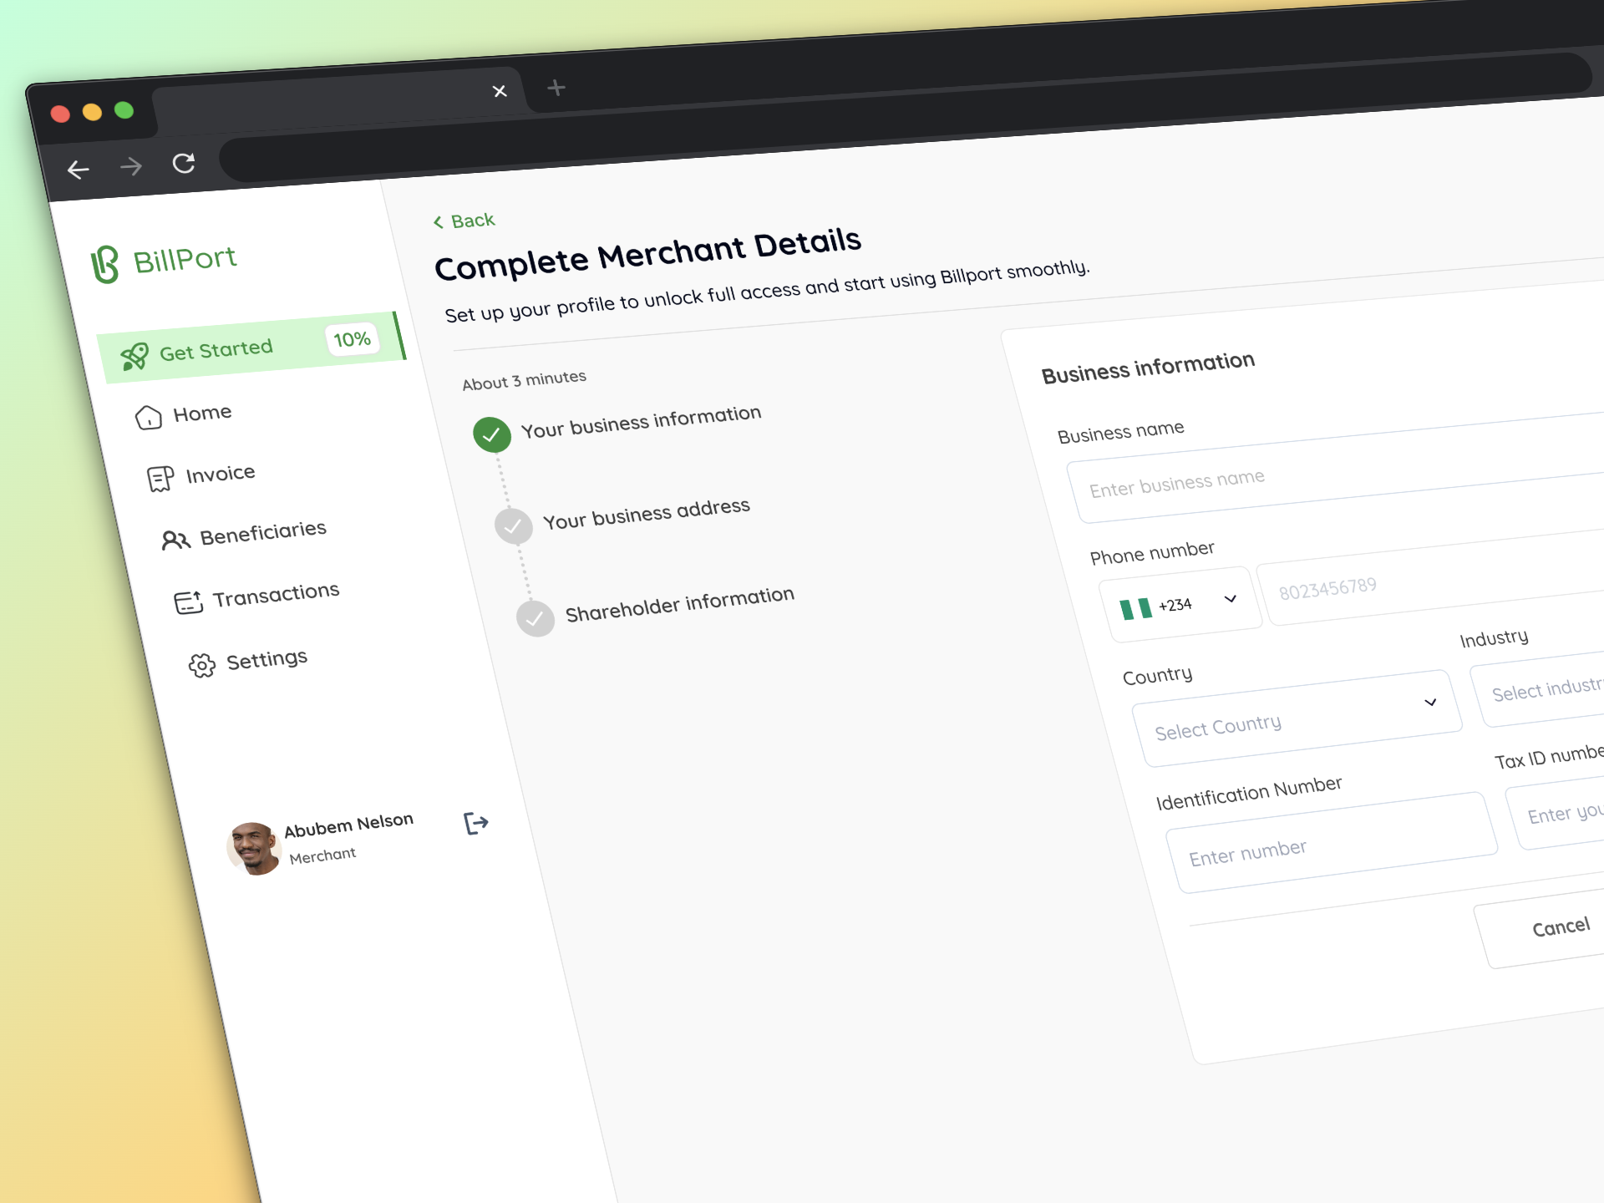Click the Abubem Nelson profile avatar
This screenshot has width=1604, height=1203.
click(254, 849)
